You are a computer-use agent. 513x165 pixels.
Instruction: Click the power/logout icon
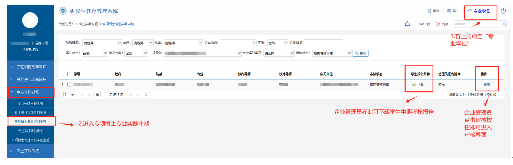pos(504,11)
